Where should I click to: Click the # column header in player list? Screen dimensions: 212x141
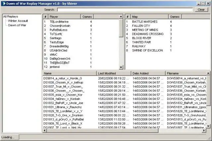point(46,17)
